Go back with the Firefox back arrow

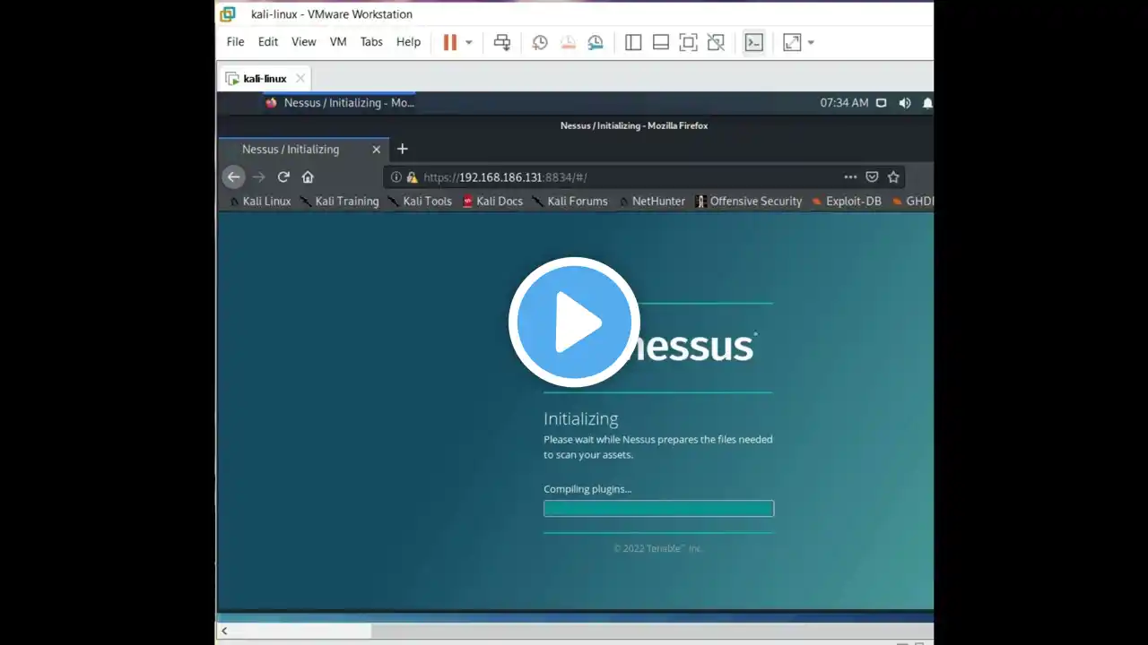[234, 176]
